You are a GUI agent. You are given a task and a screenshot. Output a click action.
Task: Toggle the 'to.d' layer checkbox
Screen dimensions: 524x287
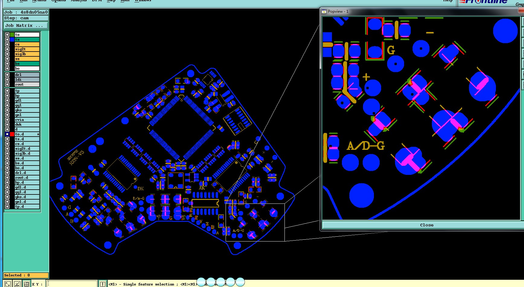[7, 134]
